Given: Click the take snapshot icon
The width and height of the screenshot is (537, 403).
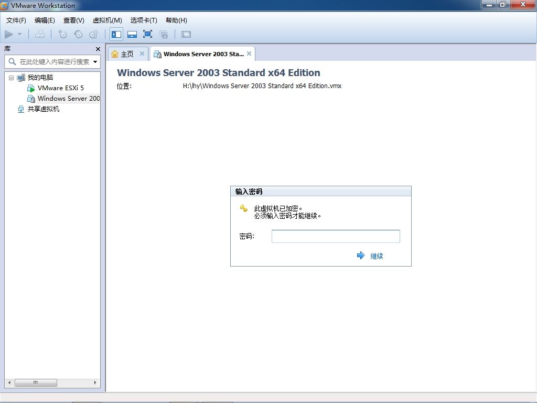Looking at the screenshot, I should pyautogui.click(x=62, y=34).
